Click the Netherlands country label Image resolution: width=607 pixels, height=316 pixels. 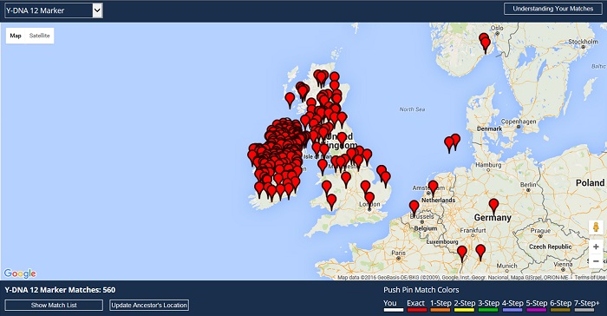(438, 200)
